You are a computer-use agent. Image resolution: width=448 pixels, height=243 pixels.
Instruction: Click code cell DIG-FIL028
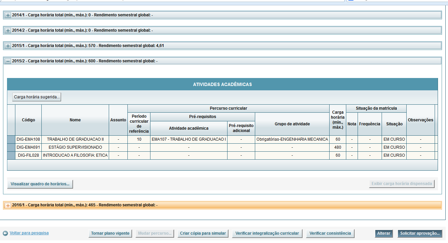coord(28,155)
